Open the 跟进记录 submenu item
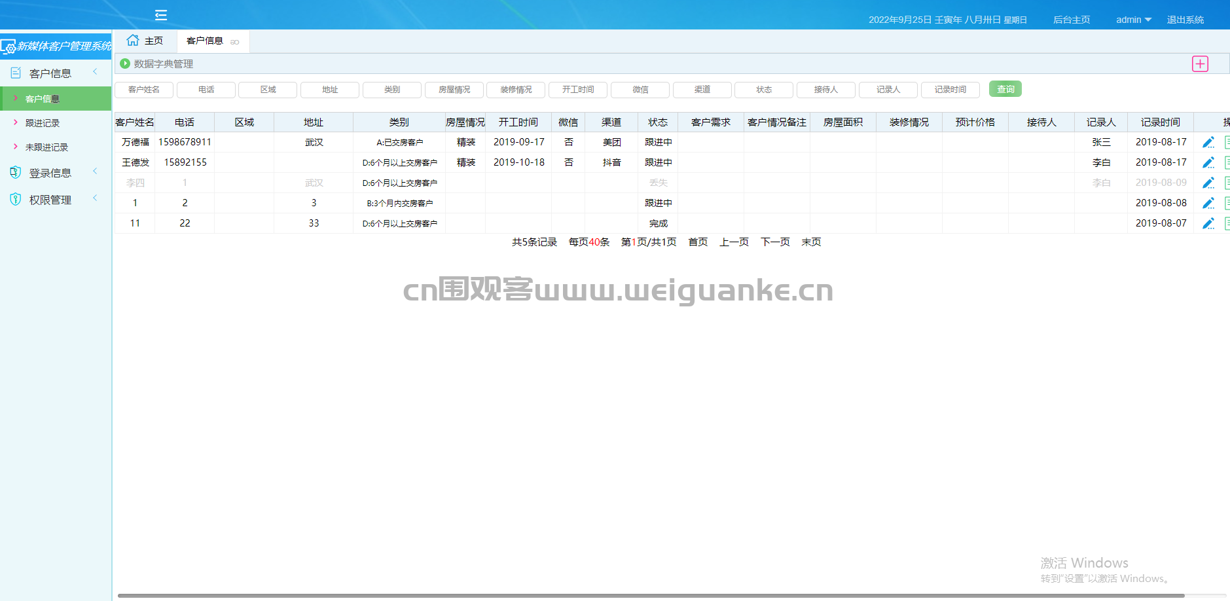This screenshot has width=1230, height=601. click(56, 123)
